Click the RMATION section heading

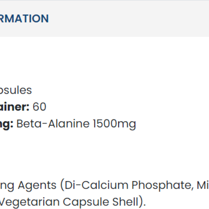[x=24, y=18]
